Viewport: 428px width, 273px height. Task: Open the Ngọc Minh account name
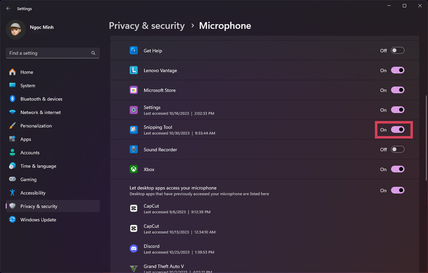click(x=42, y=27)
